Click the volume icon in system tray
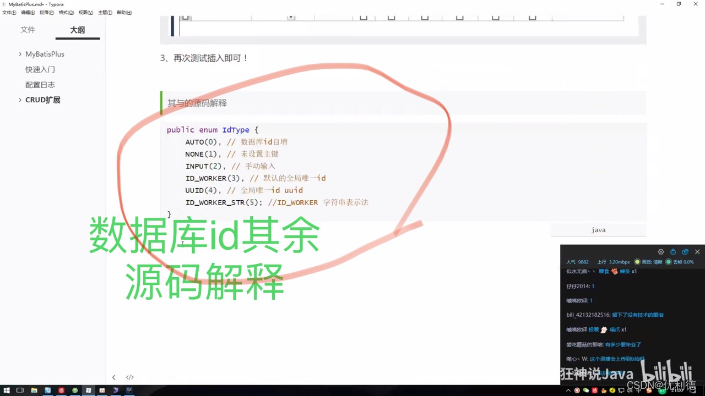The width and height of the screenshot is (705, 396). click(x=630, y=391)
